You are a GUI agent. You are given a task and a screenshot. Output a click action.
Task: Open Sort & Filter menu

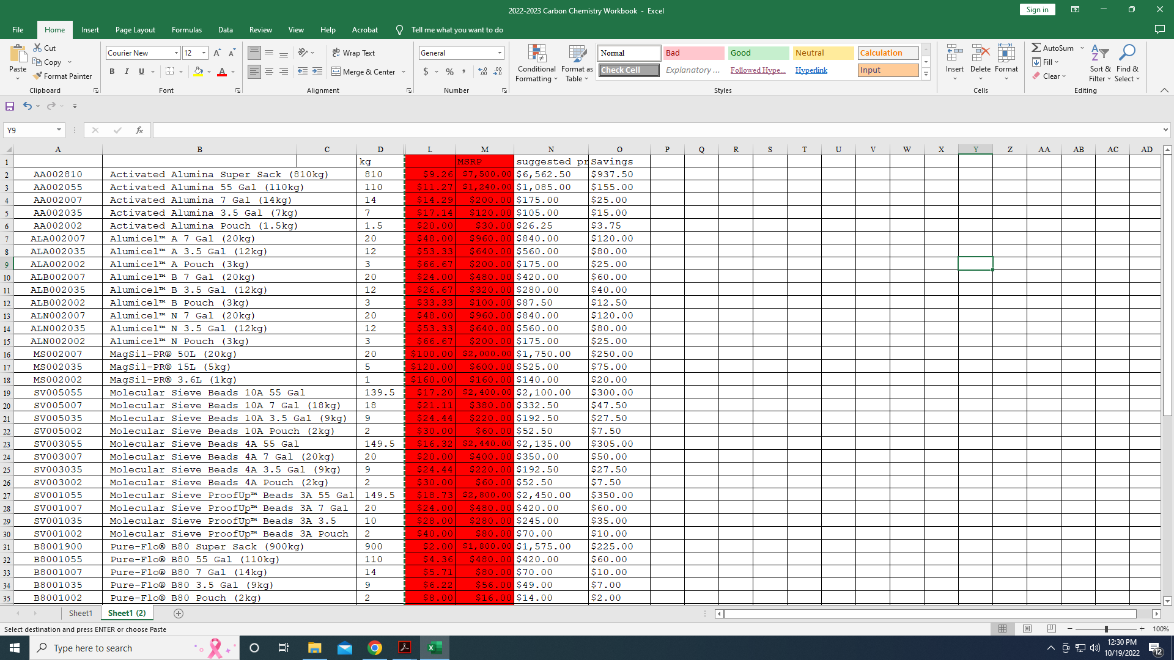[x=1100, y=63]
